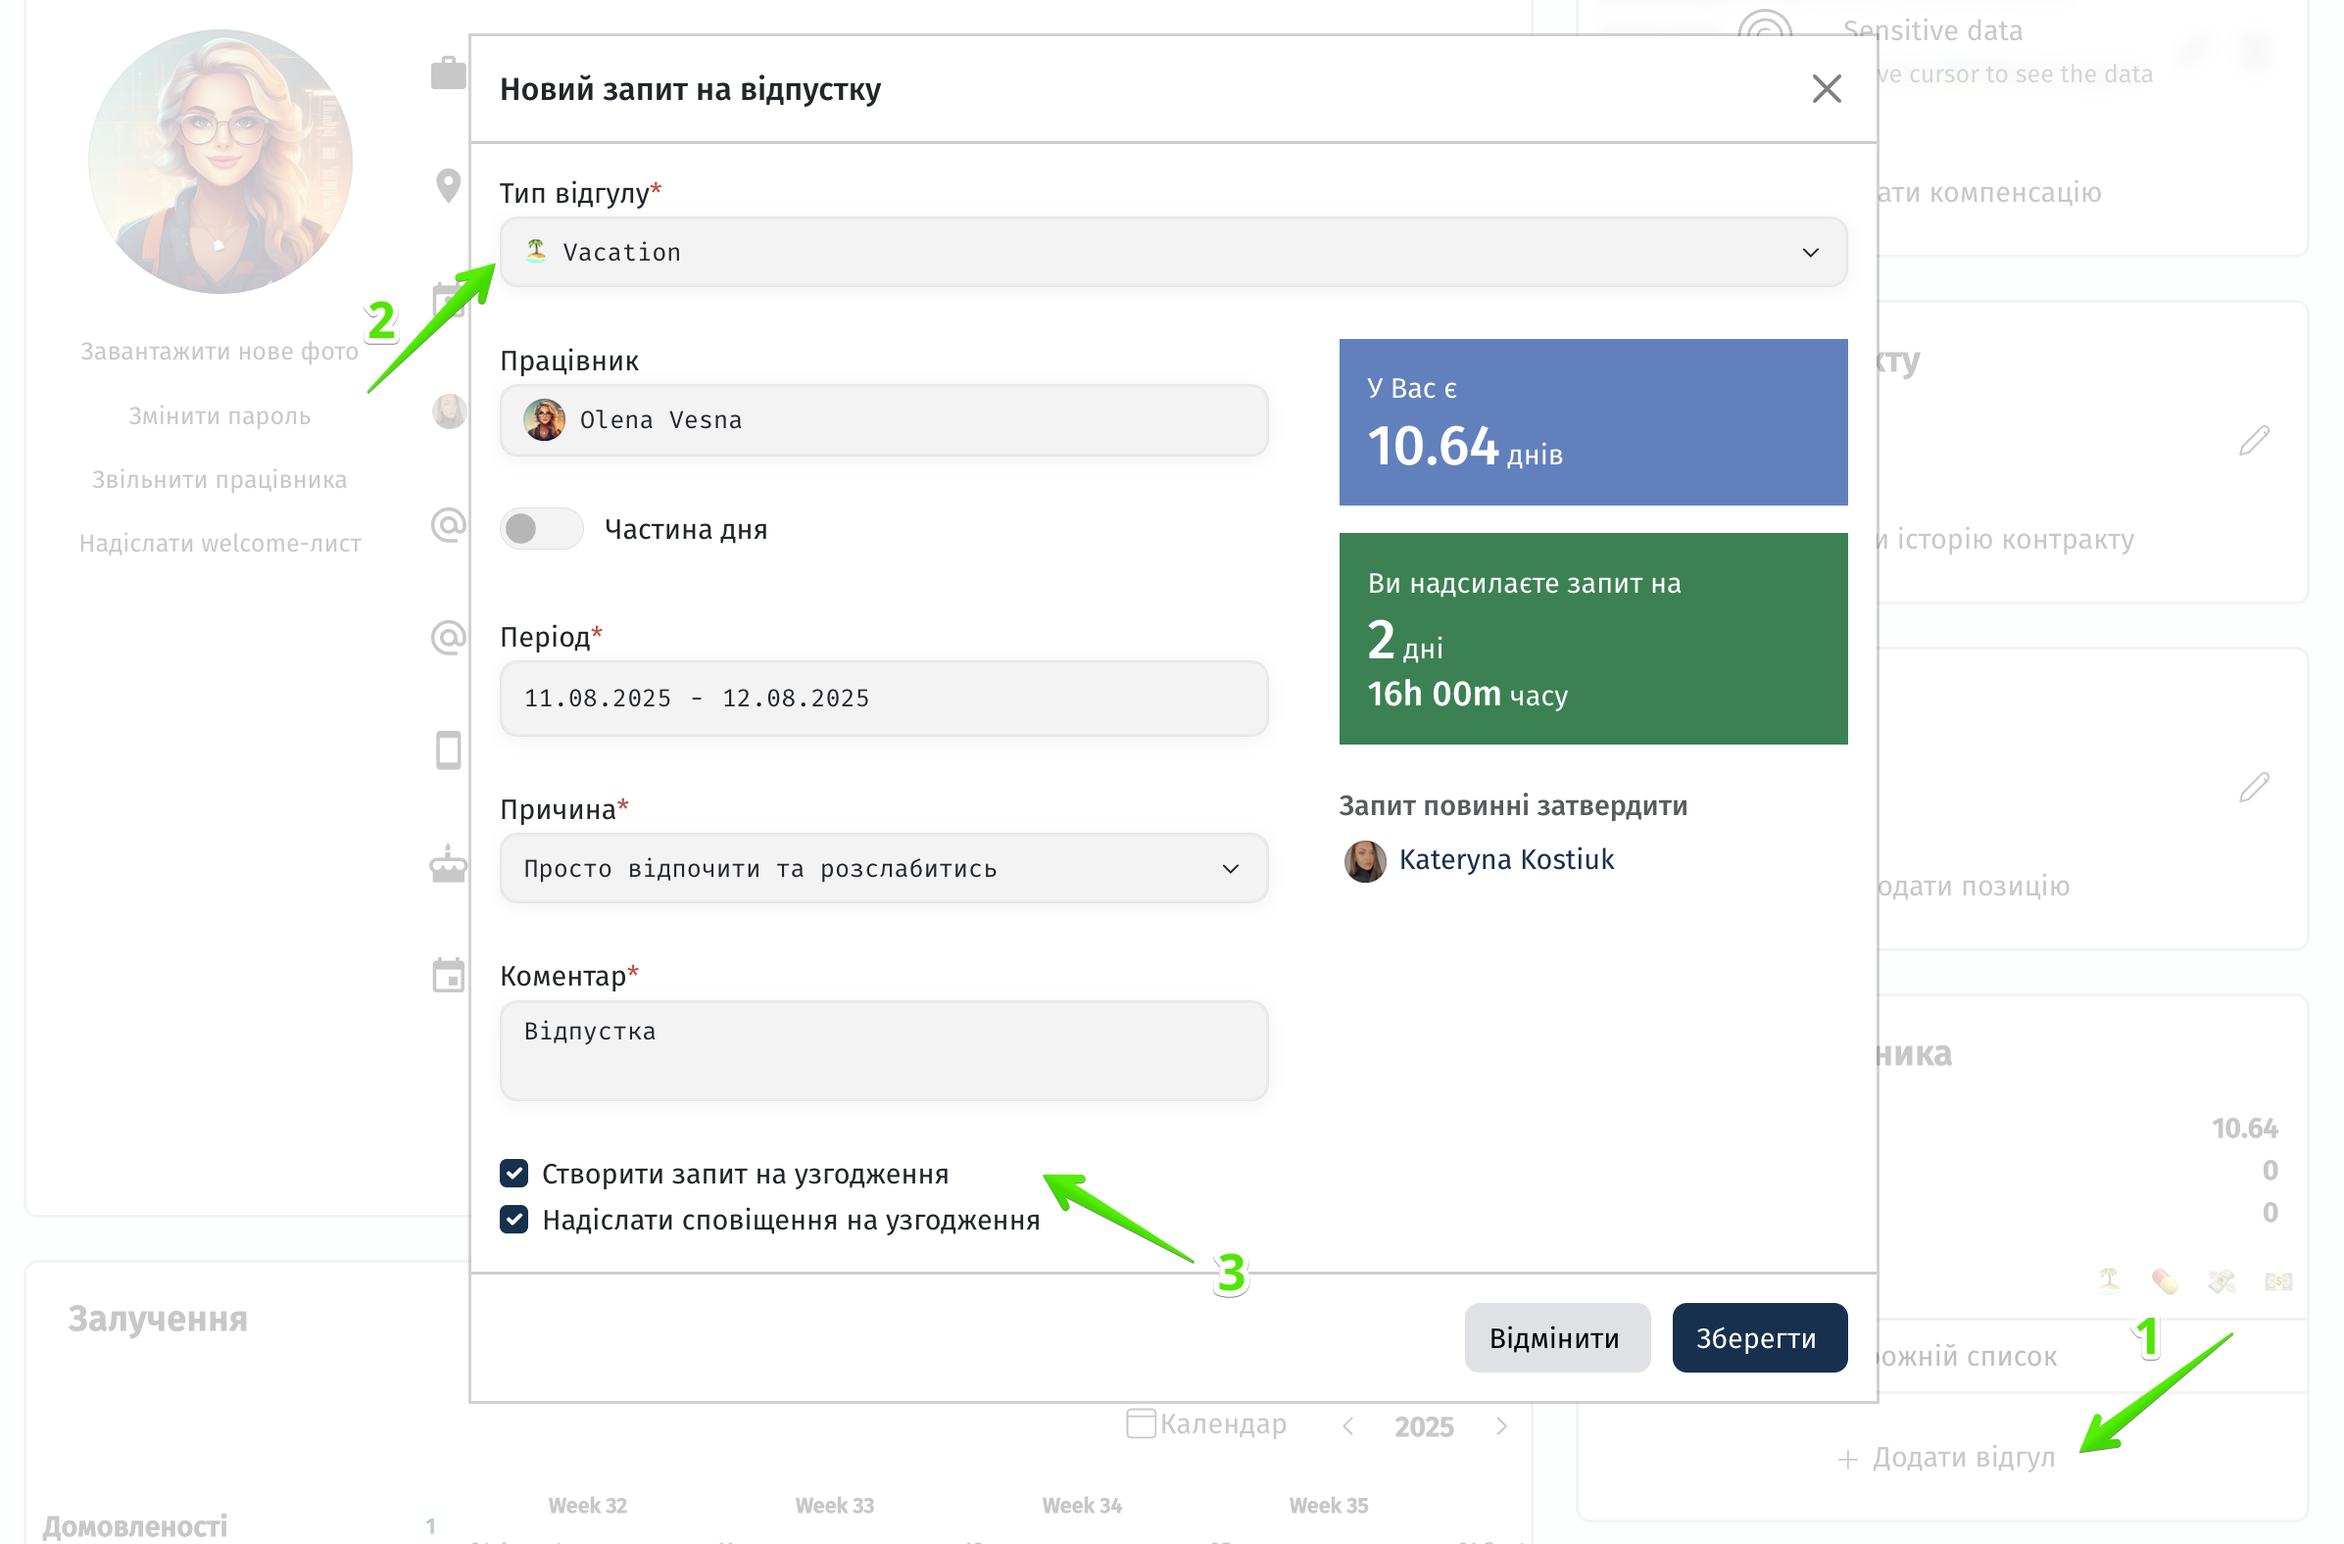Screen dimensions: 2344x1544
Task: Click the 10.64 balance value in background
Action: pyautogui.click(x=2244, y=1129)
